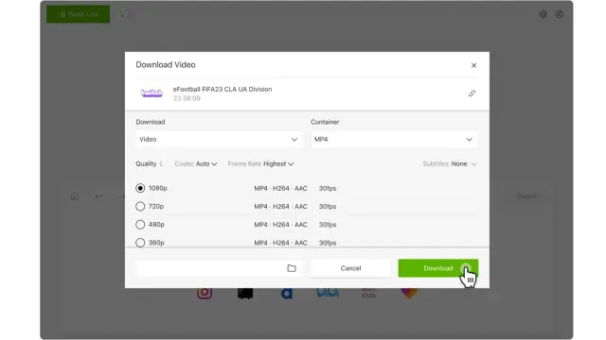
Task: Click the video duration 23:58:09
Action: coord(187,98)
